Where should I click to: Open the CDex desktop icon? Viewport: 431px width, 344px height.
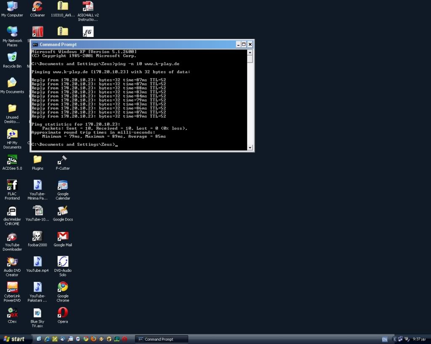pyautogui.click(x=12, y=313)
